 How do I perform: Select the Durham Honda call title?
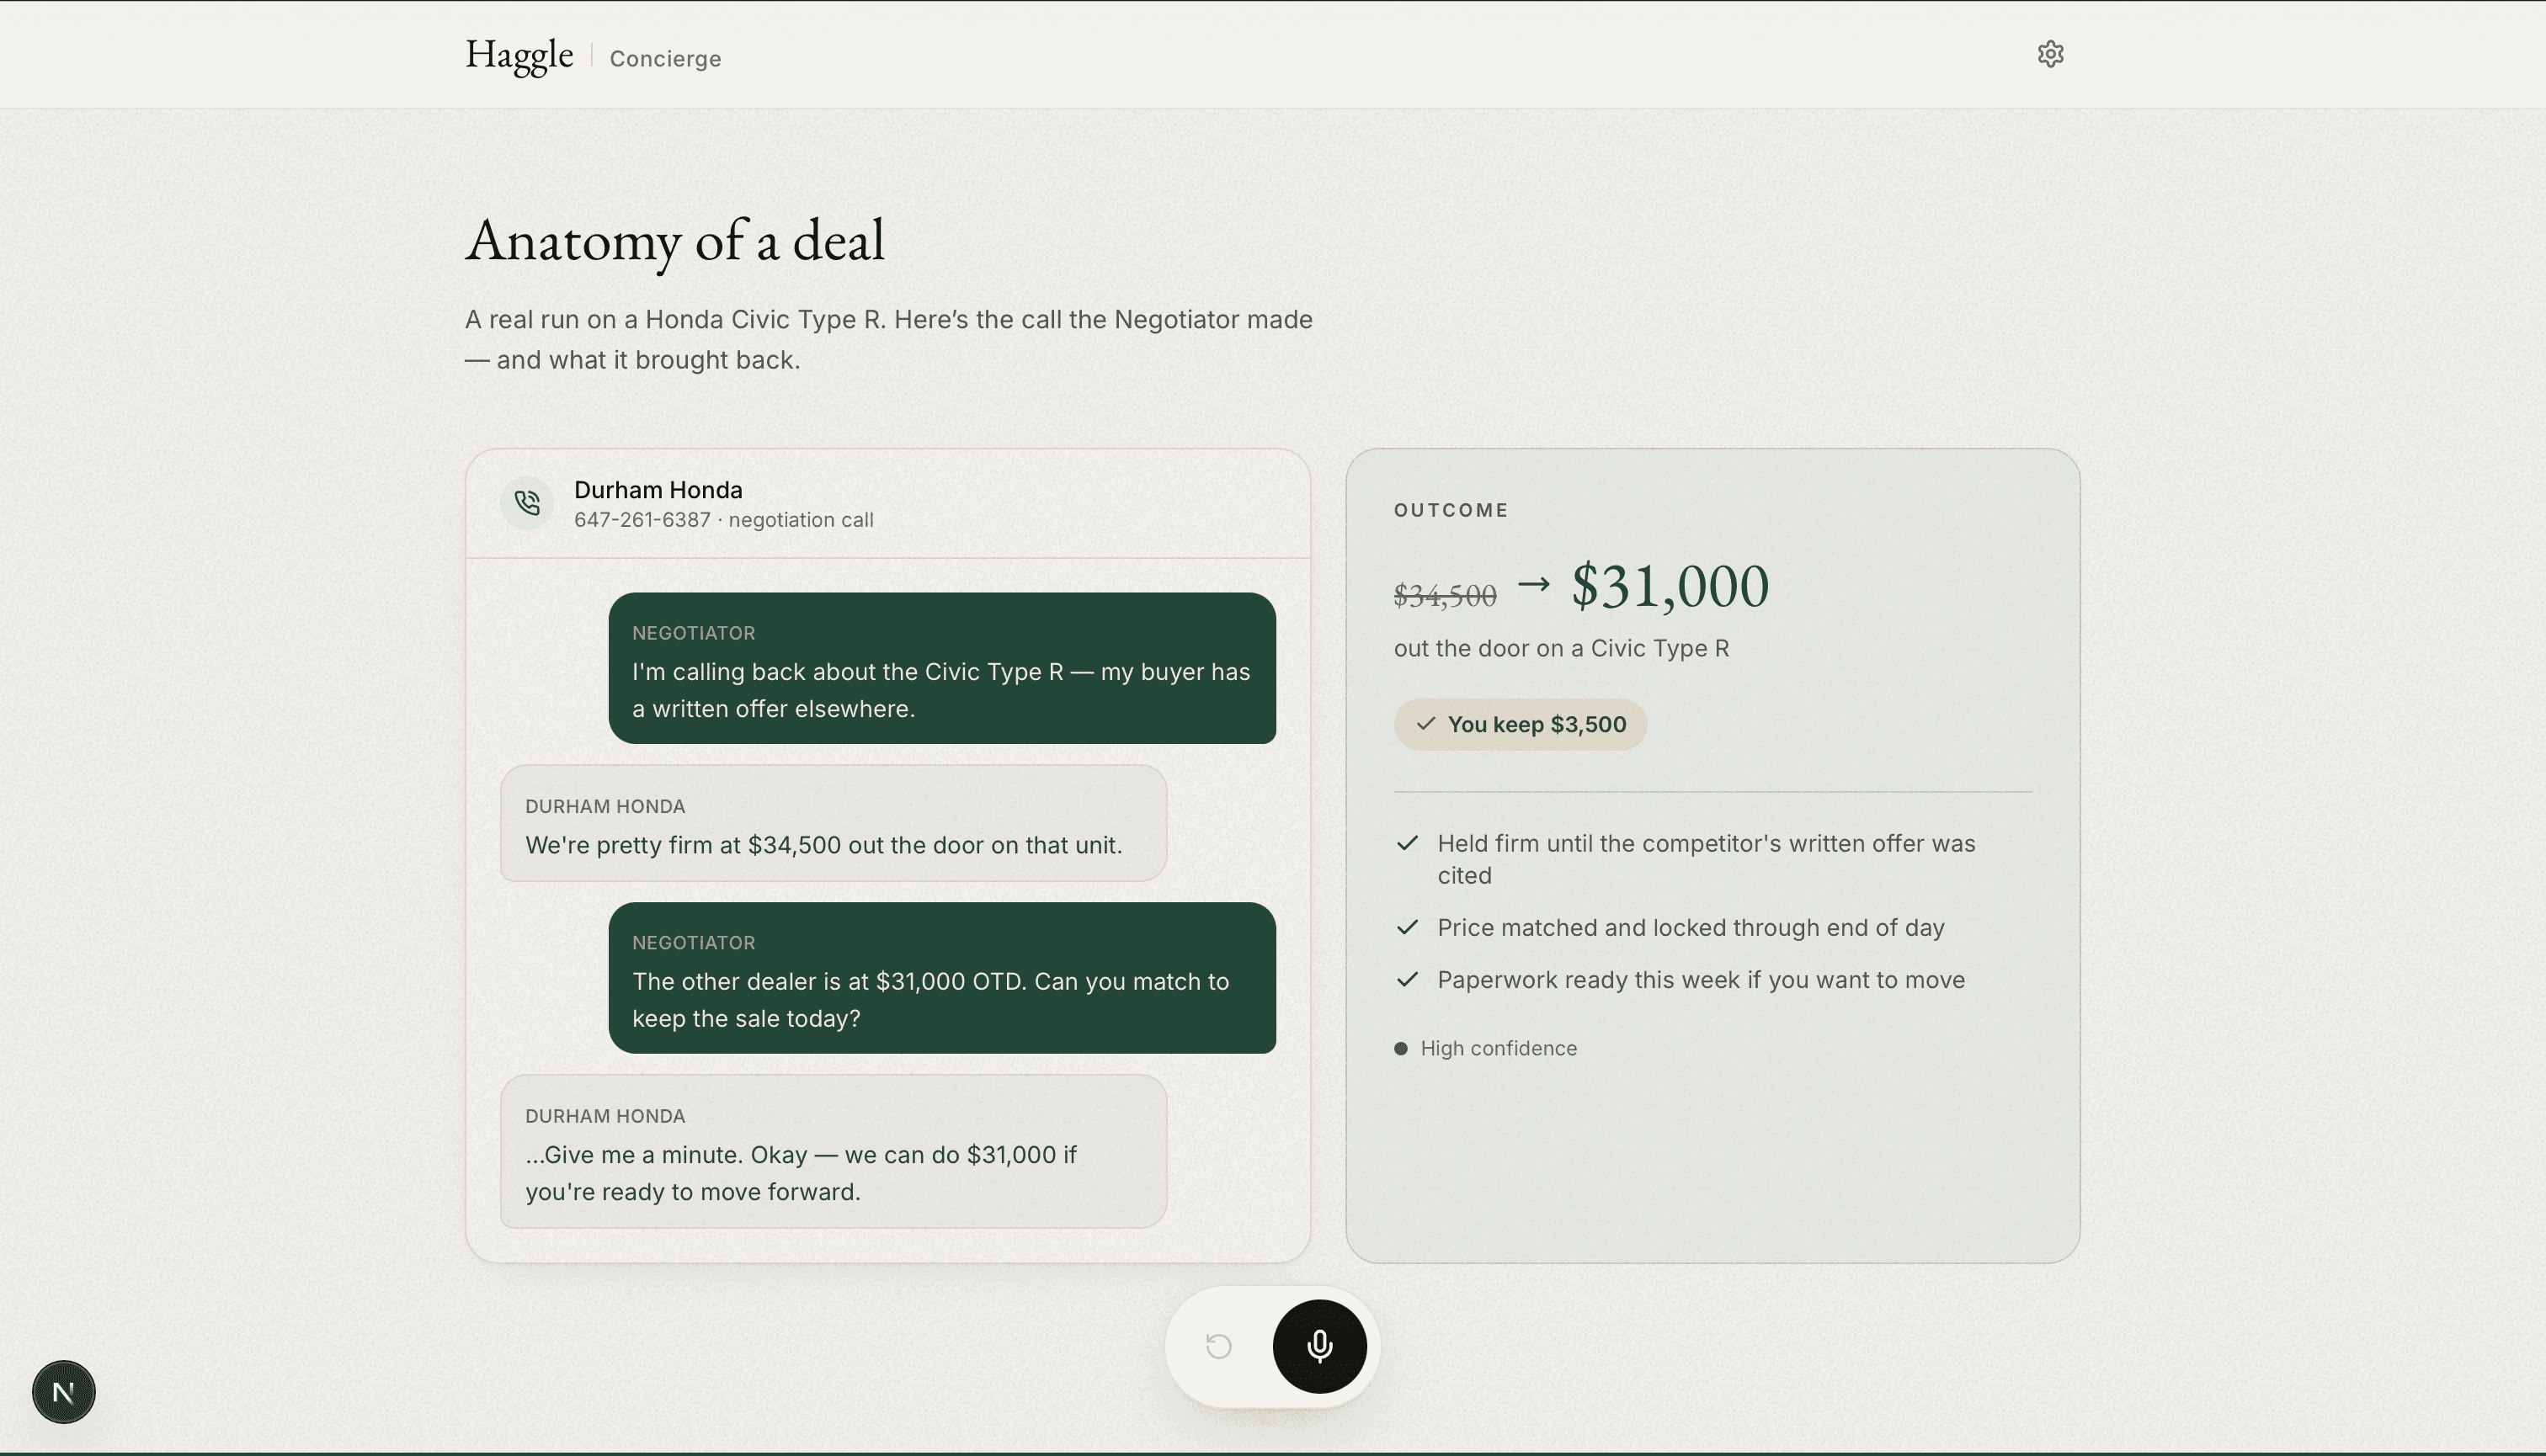658,490
